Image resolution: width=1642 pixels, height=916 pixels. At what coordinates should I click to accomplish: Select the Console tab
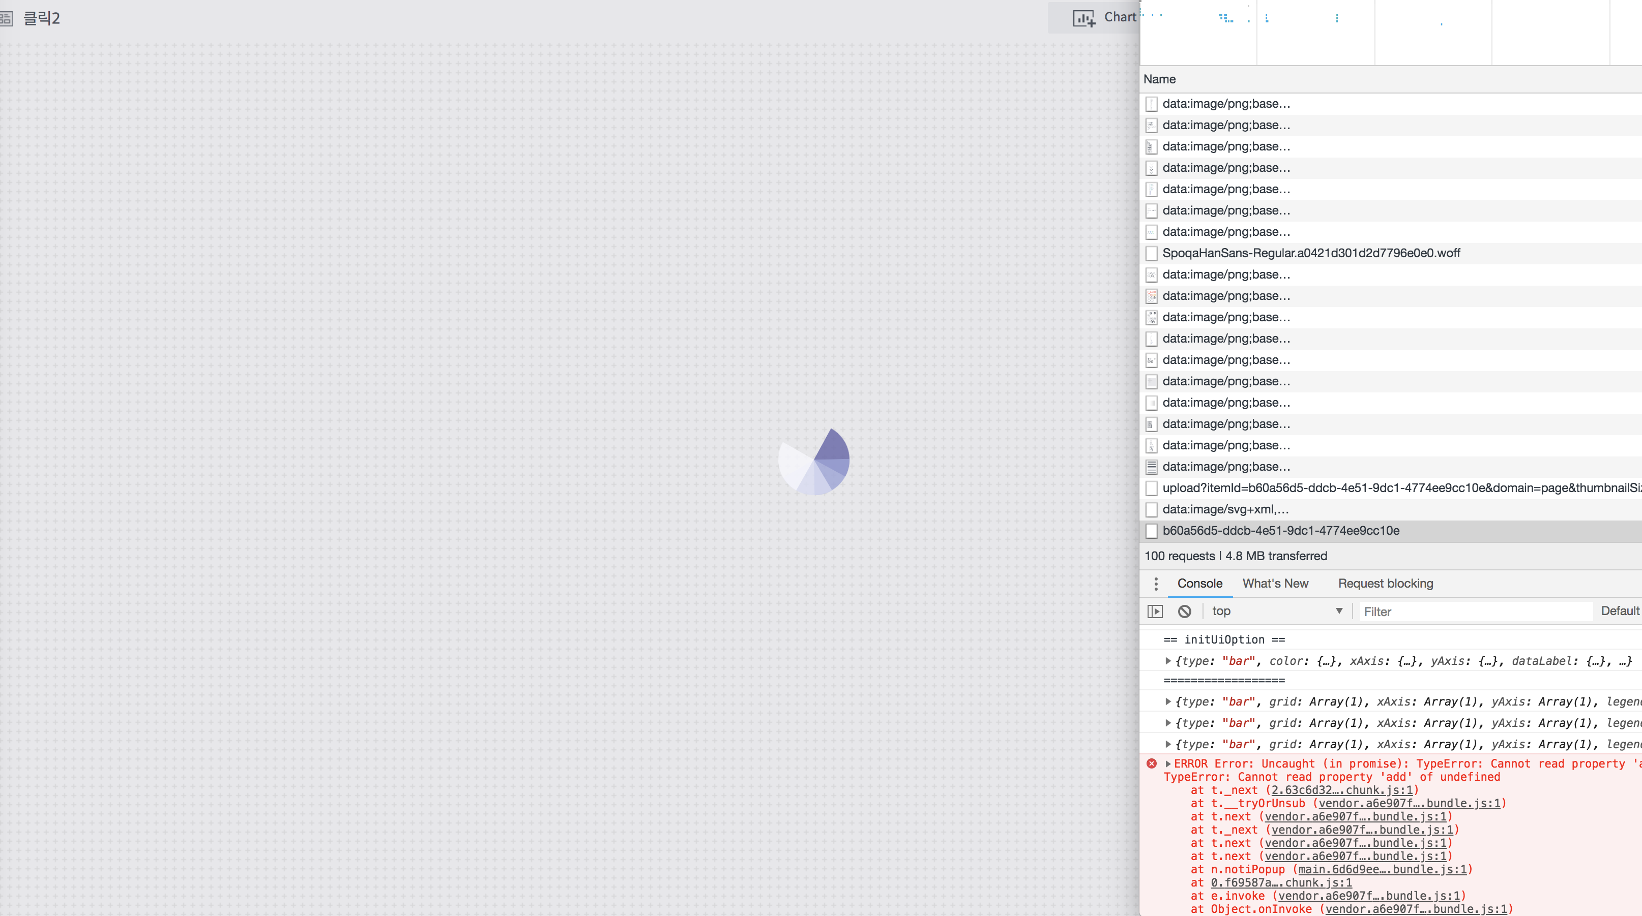click(x=1199, y=583)
